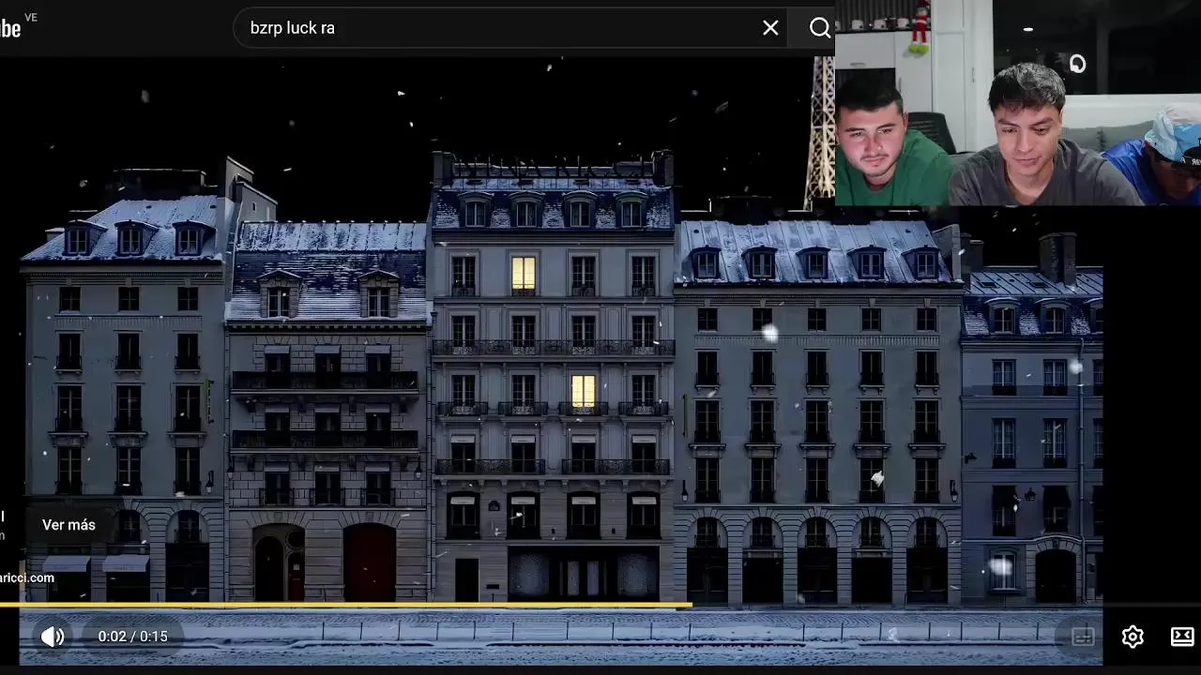Seek using the yellow video progress bar

pyautogui.click(x=345, y=606)
